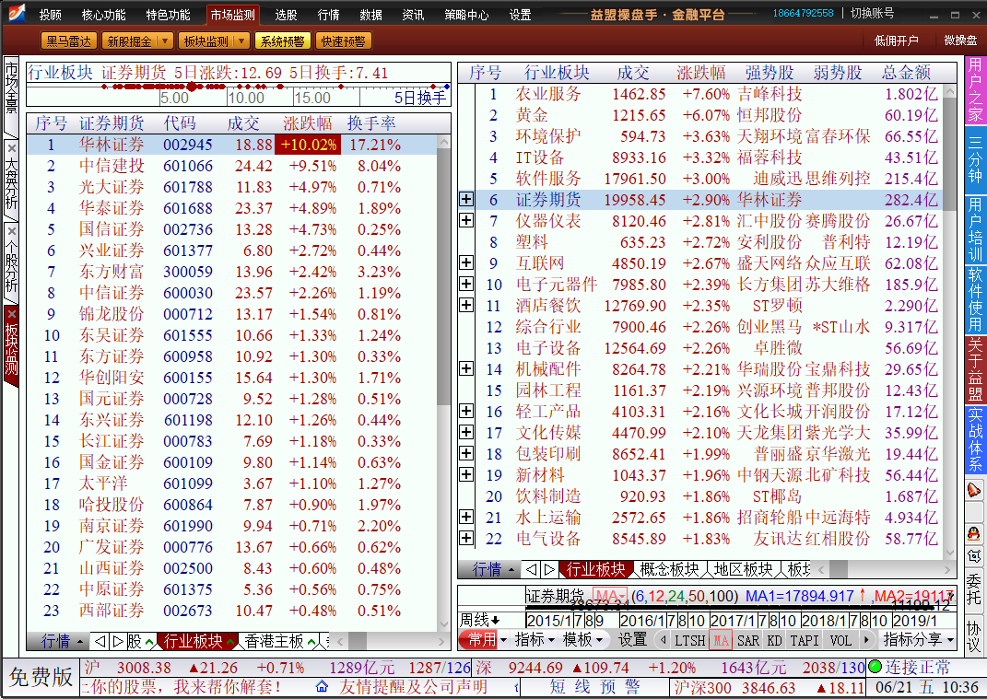This screenshot has width=987, height=699.
Task: Switch to the 概念板块 tab
Action: coord(669,569)
